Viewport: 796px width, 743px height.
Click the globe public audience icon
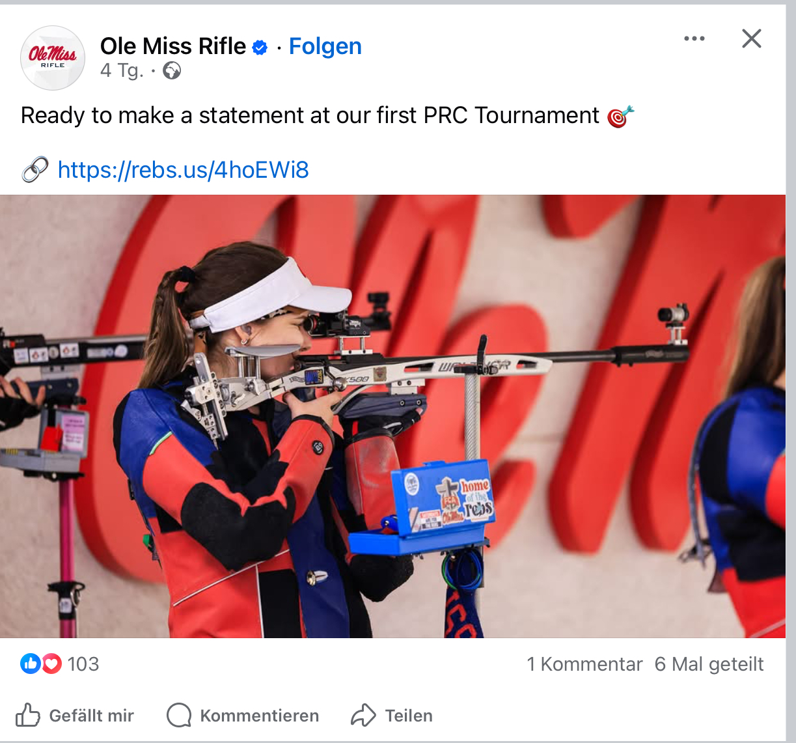(172, 70)
